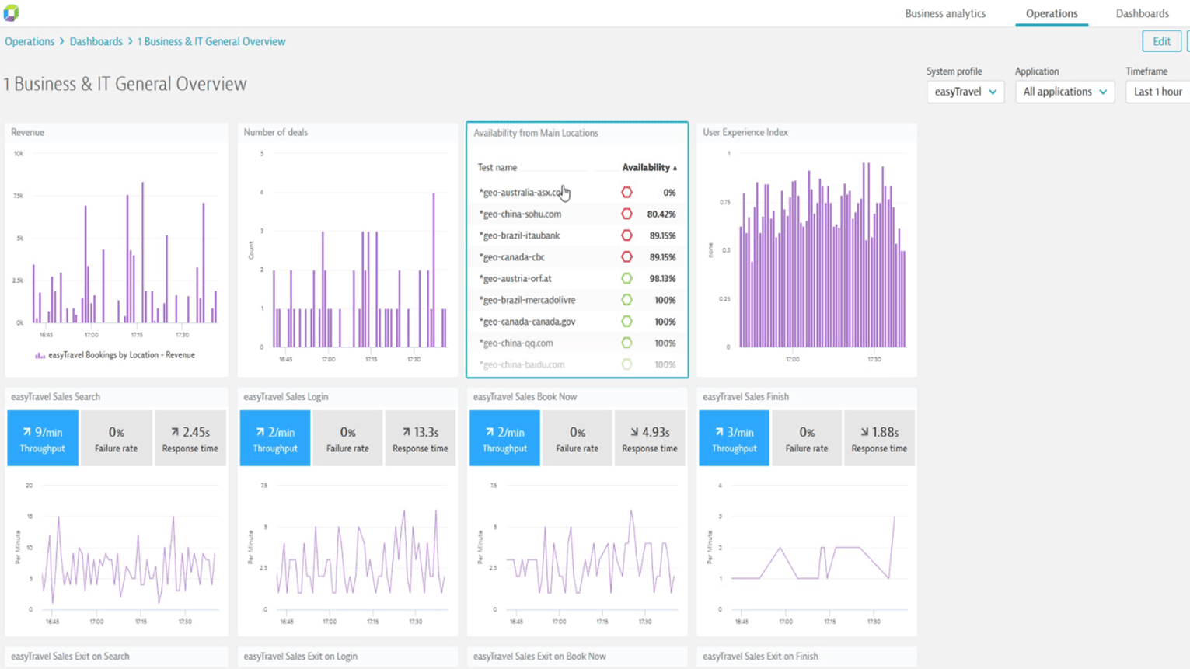The width and height of the screenshot is (1190, 669).
Task: Click easyTravel Sales Exit on Finish title
Action: (x=760, y=657)
